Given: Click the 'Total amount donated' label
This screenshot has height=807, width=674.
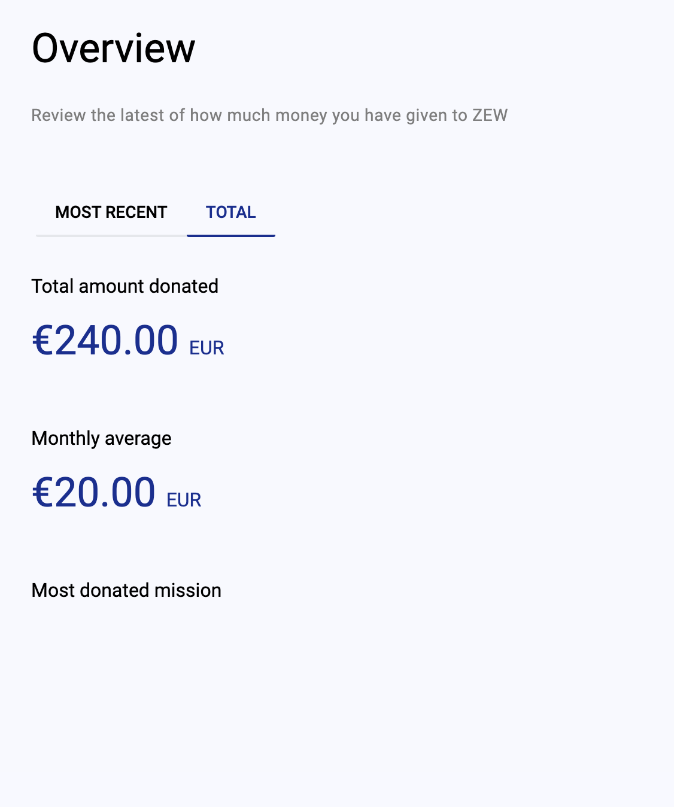Looking at the screenshot, I should 125,286.
